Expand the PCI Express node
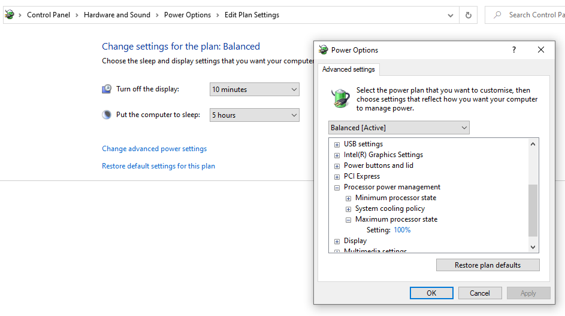Viewport: 565px width, 316px height. coord(337,177)
